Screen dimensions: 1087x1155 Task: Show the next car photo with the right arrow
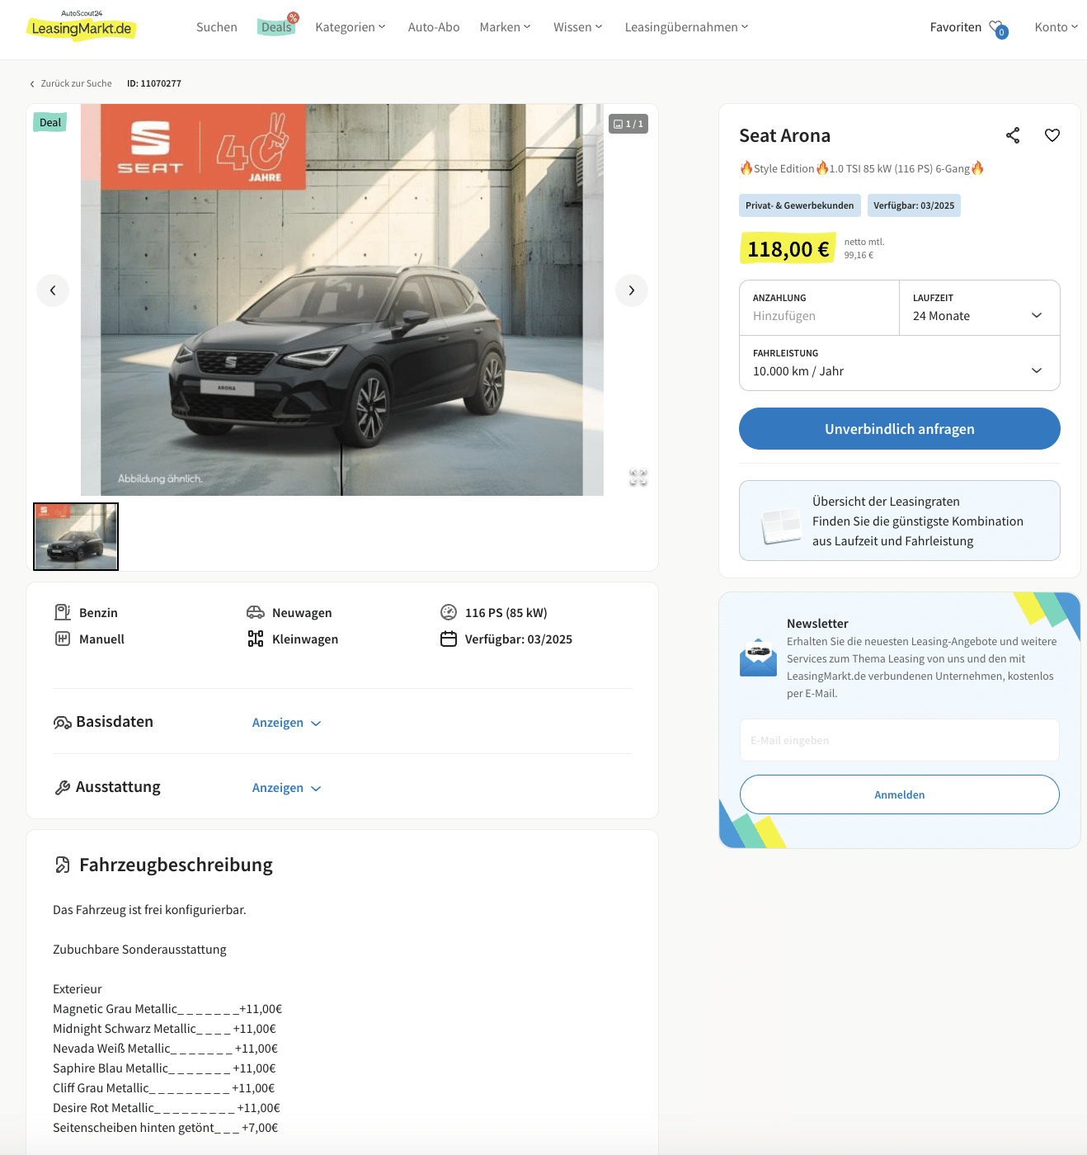click(632, 290)
